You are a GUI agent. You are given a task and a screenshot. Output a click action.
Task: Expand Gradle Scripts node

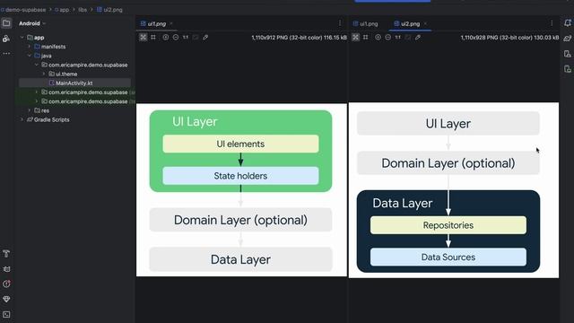click(22, 119)
